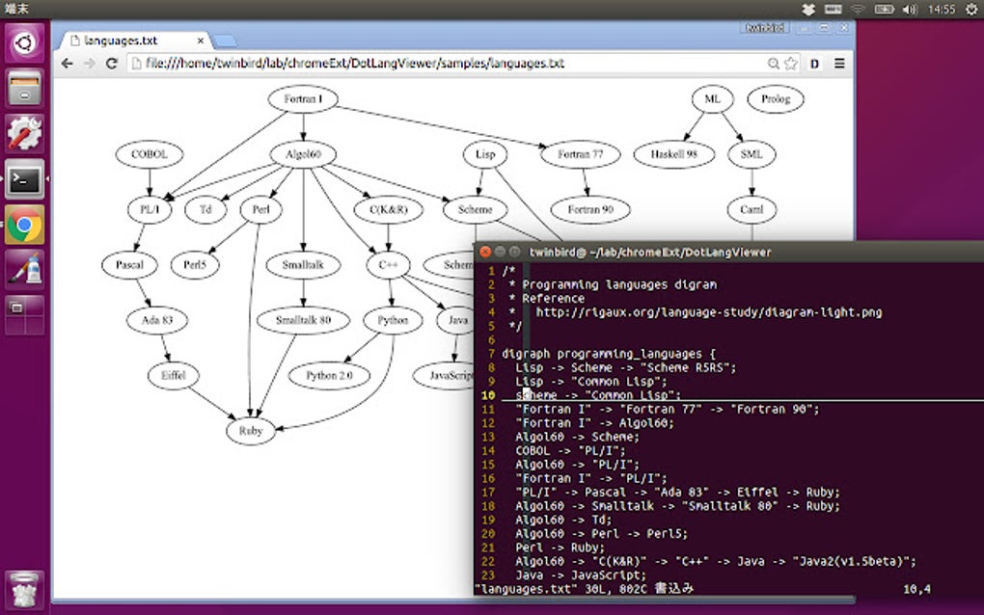Viewport: 984px width, 615px height.
Task: Click the terminal title bar 'twinbird@ ~/lab/chromeExt/DotLangViewer'
Action: pyautogui.click(x=650, y=252)
